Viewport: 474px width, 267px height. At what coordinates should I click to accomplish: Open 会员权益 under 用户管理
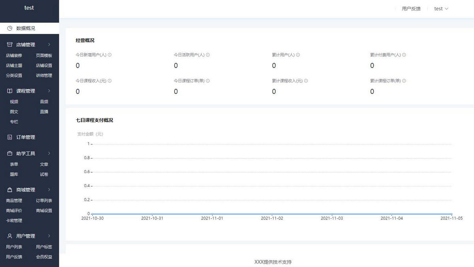(x=44, y=257)
